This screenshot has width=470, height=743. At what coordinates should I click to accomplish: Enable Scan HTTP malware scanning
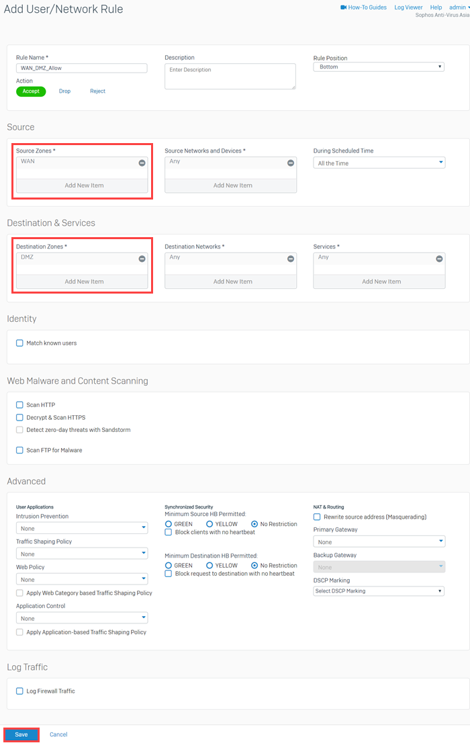click(x=19, y=404)
